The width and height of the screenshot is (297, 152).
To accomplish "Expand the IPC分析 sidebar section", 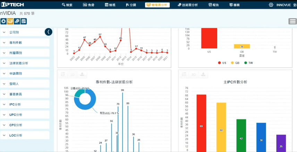I will click(24, 104).
